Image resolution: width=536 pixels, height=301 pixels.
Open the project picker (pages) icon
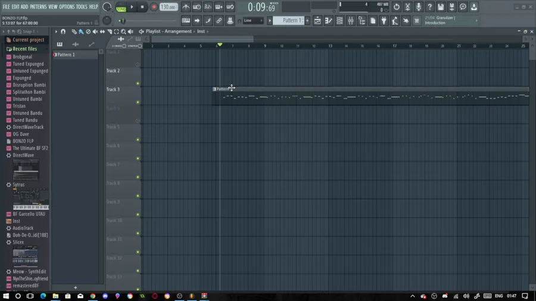click(x=373, y=20)
